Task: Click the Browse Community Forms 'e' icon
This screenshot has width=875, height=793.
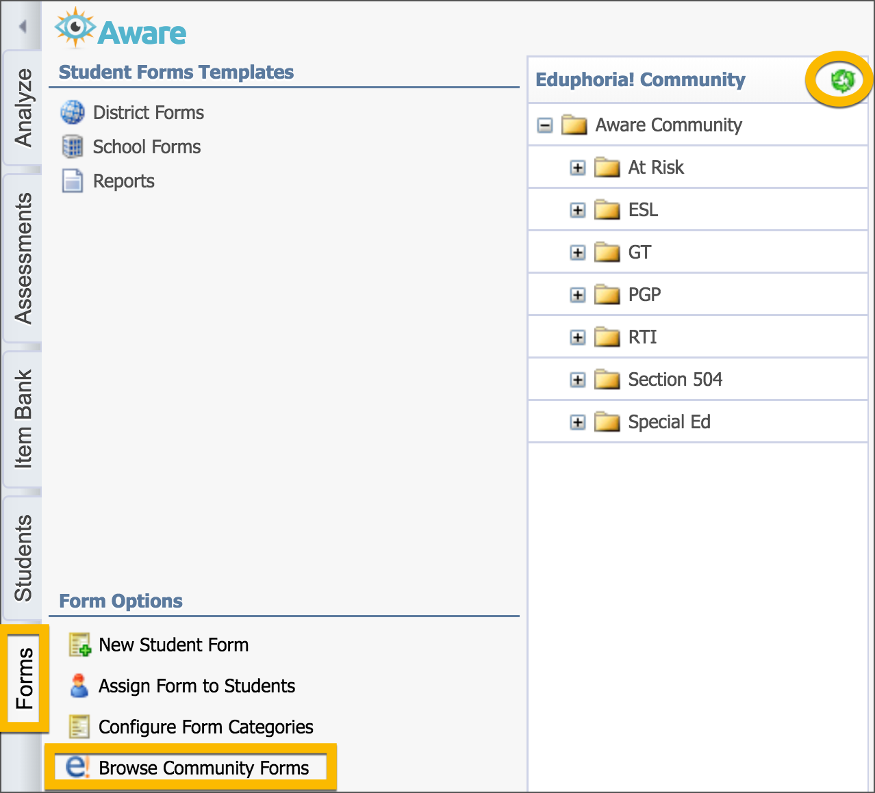Action: [x=77, y=767]
